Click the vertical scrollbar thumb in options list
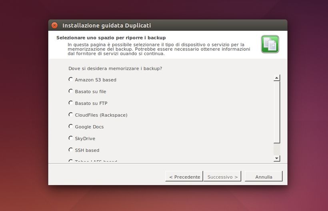Screen dimensions: 328x211 [x=277, y=112]
